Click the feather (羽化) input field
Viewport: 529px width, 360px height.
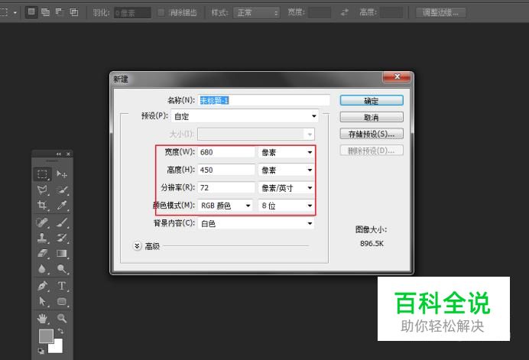click(x=132, y=13)
